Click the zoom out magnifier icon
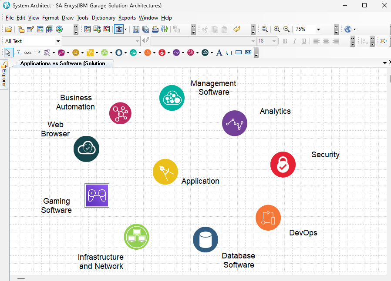This screenshot has height=281, width=391. coord(287,30)
